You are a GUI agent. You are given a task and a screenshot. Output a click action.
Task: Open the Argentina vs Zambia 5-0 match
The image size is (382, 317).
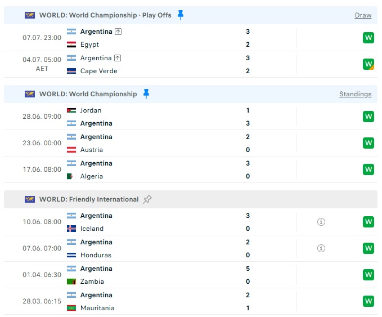coord(191,275)
